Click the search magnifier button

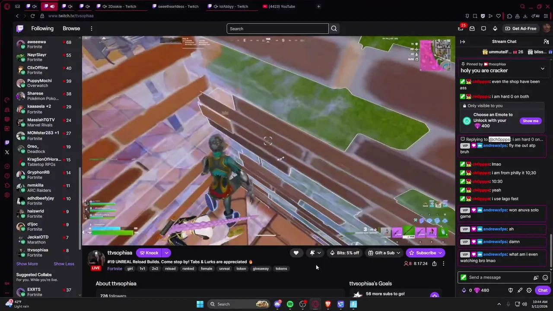334,29
